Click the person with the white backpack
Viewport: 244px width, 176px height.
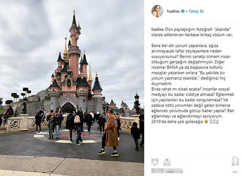(x=78, y=128)
